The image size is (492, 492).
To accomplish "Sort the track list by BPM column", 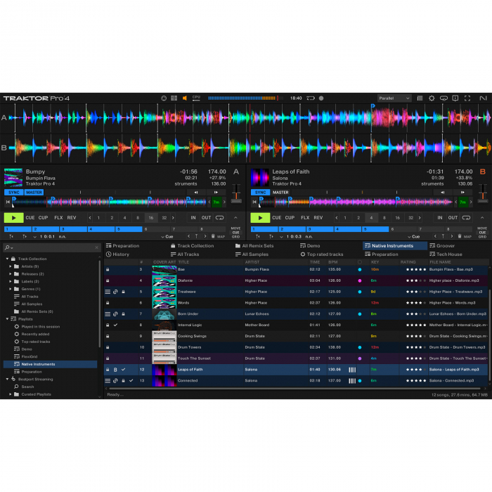I will coord(333,262).
